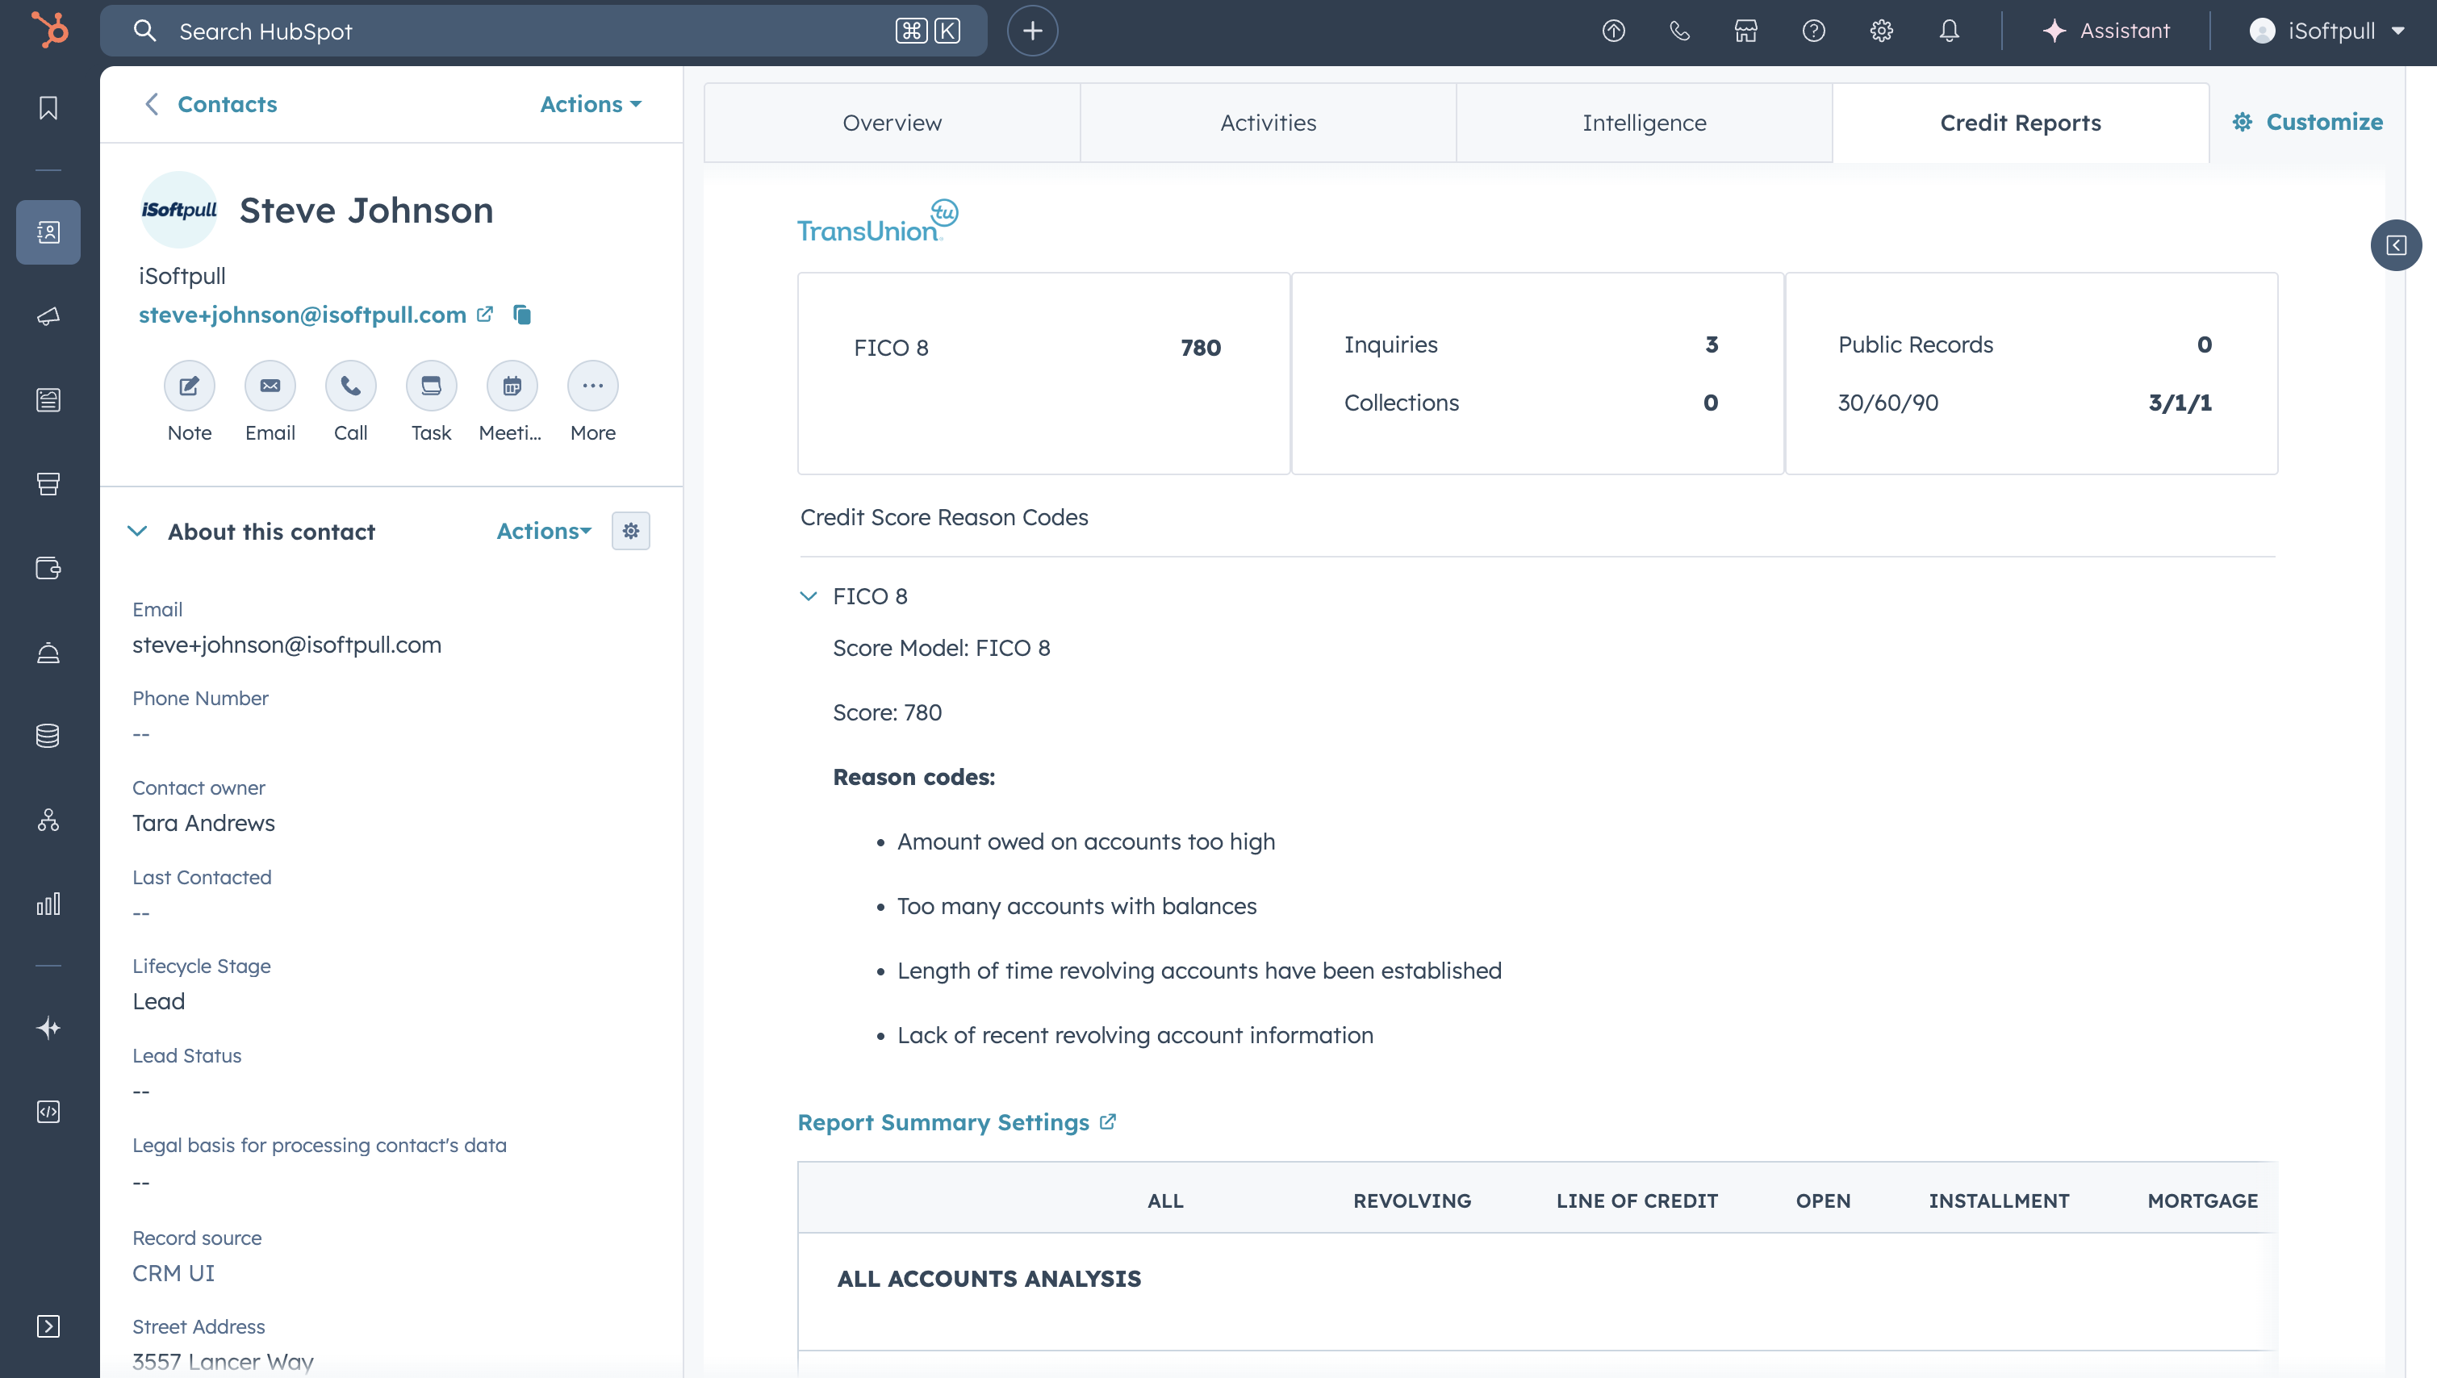2437x1378 pixels.
Task: Click the Note action icon
Action: click(190, 386)
